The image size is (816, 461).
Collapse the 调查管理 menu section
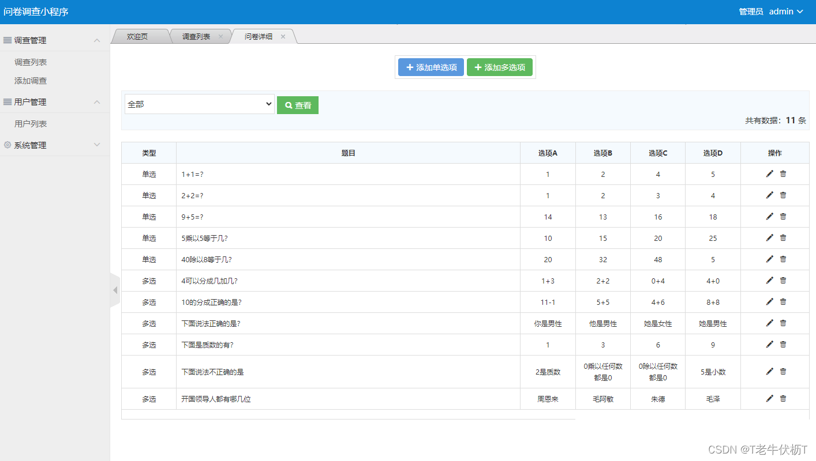click(55, 40)
